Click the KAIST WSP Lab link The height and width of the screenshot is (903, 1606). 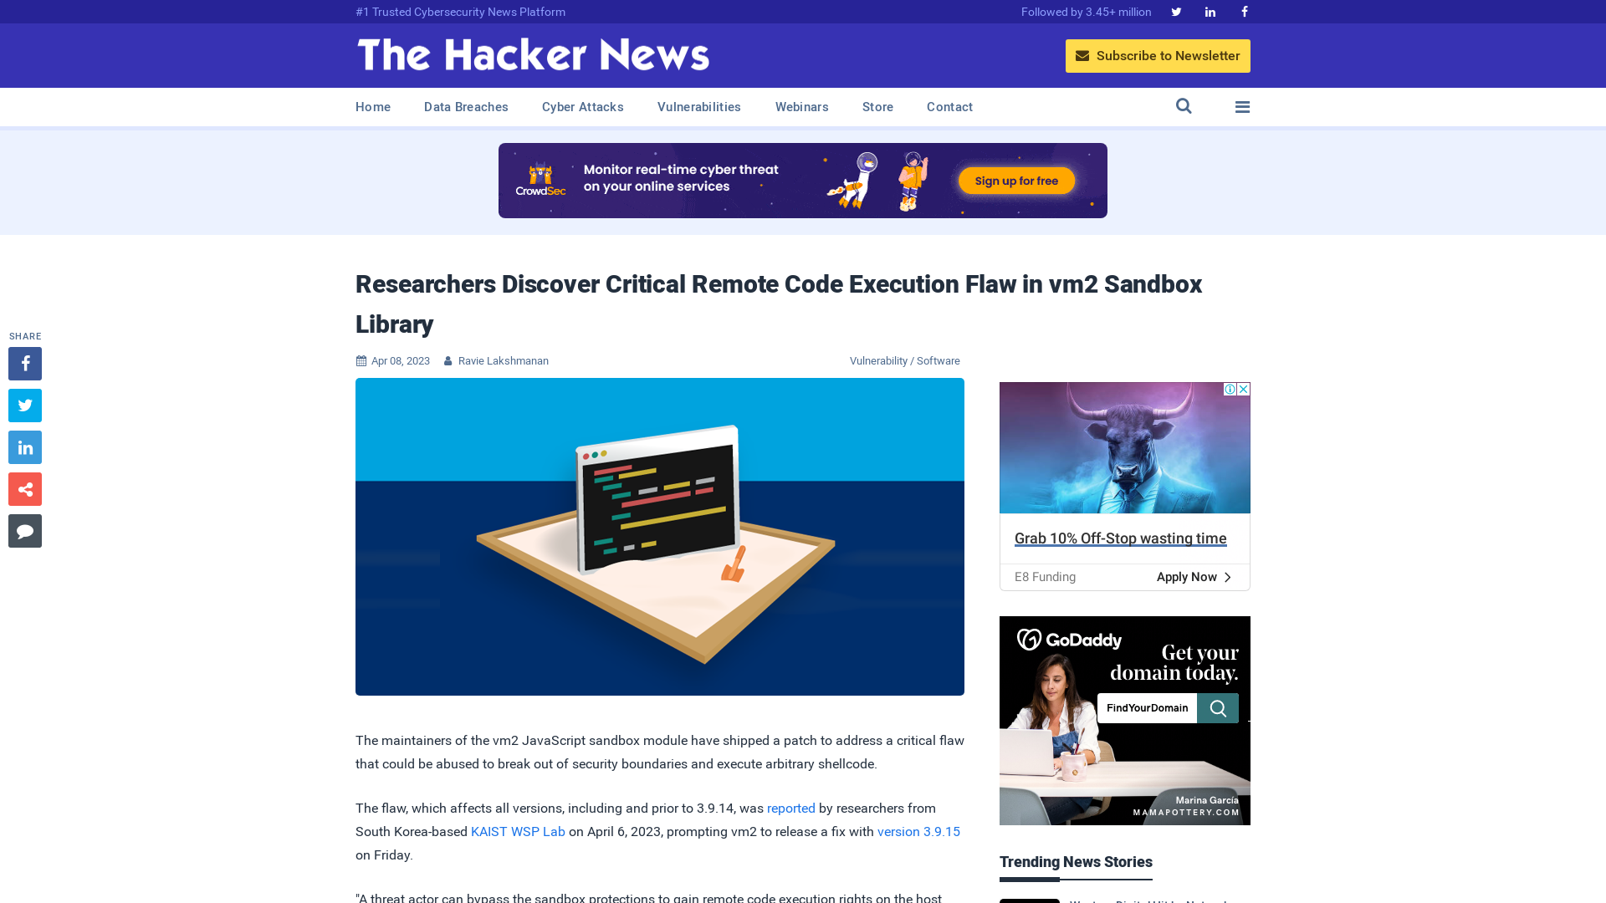[x=517, y=831]
